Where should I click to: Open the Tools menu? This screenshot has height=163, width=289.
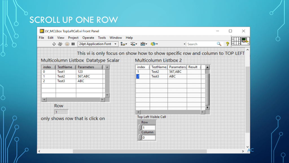pyautogui.click(x=102, y=38)
